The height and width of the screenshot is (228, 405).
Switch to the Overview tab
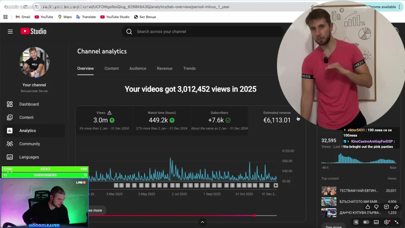point(85,68)
